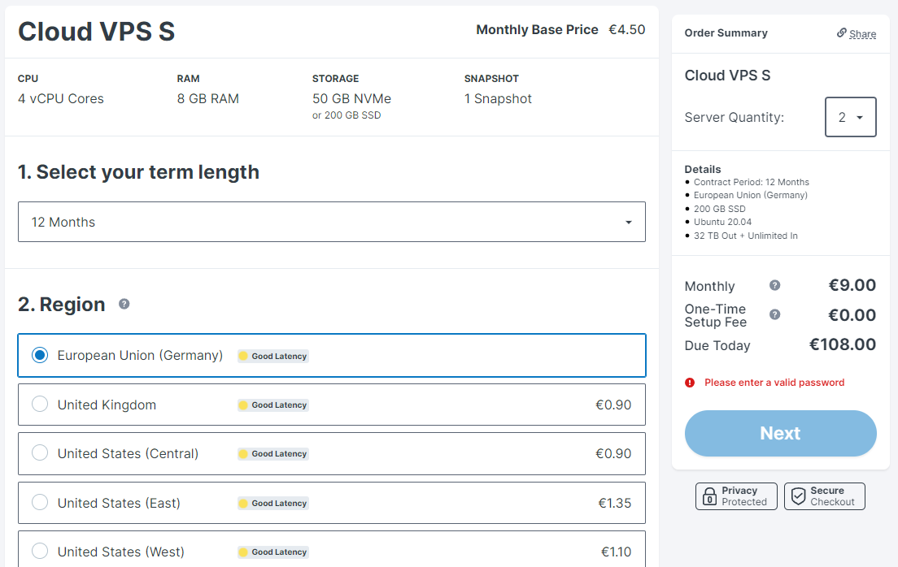Click the United Kingdom Good Latency badge
Viewport: 898px width, 567px height.
(x=273, y=405)
